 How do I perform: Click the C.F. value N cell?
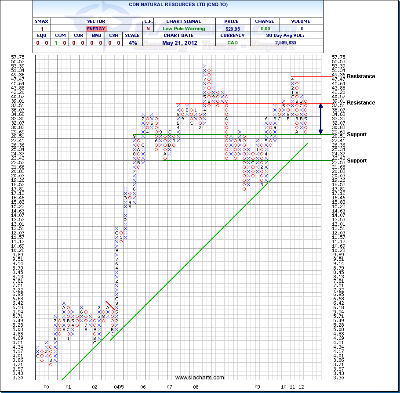click(x=148, y=29)
